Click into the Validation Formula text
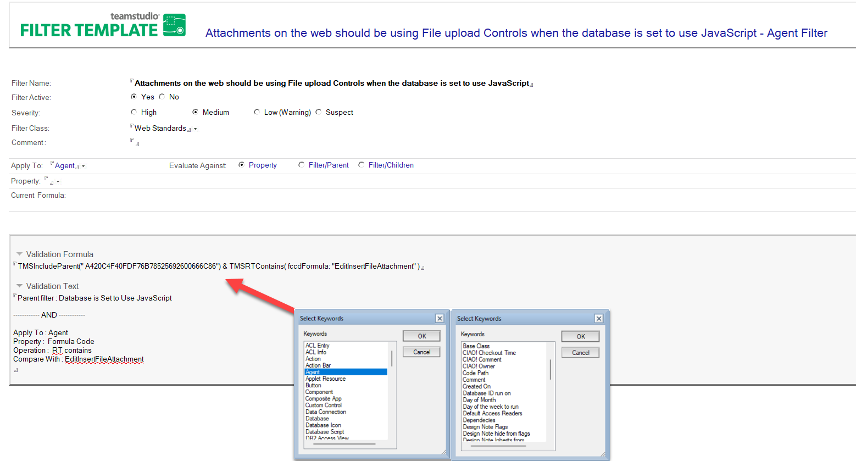856x461 pixels. 219,266
